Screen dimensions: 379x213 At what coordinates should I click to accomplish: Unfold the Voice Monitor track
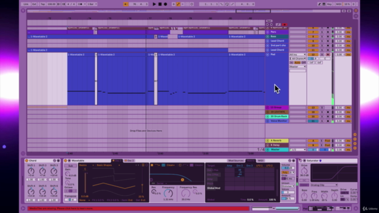coord(268,121)
